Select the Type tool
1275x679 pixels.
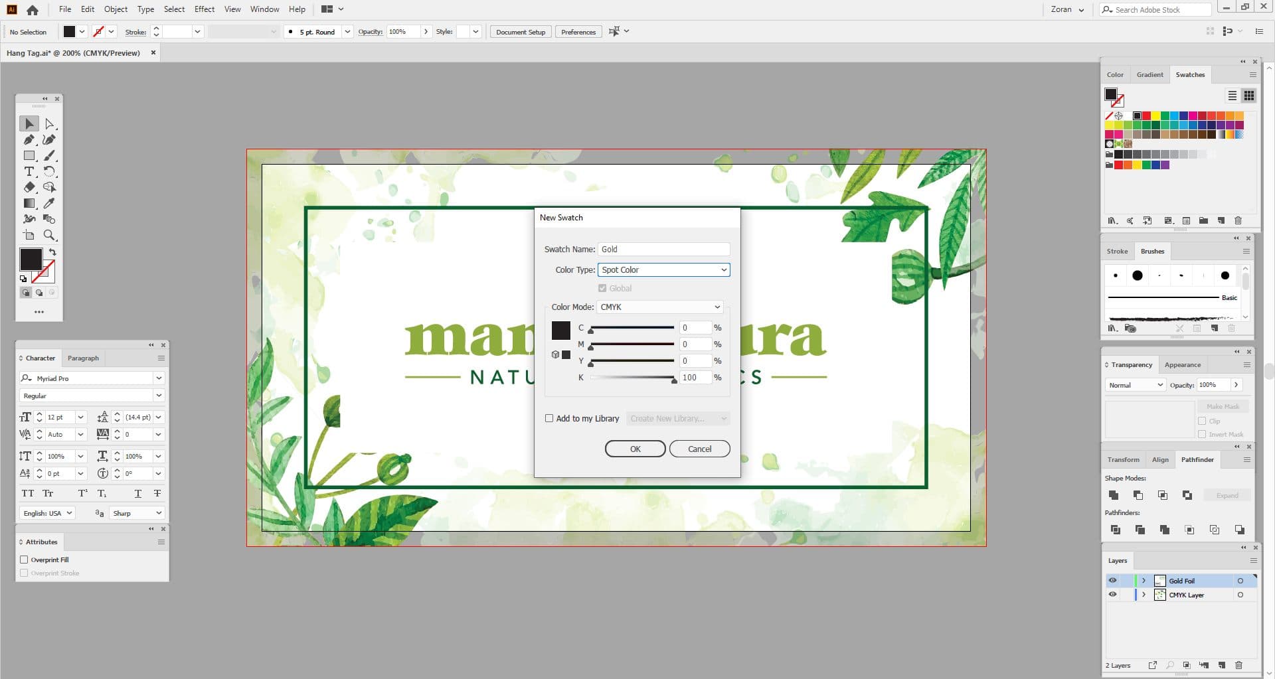29,171
